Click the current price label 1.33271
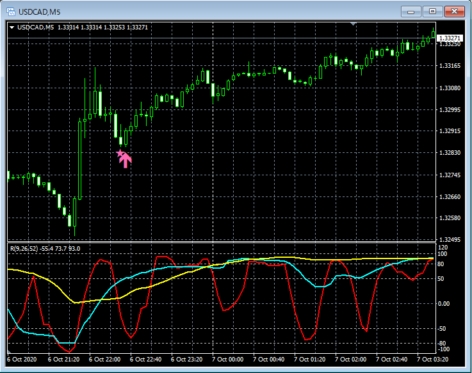This screenshot has height=373, width=472. [450, 38]
